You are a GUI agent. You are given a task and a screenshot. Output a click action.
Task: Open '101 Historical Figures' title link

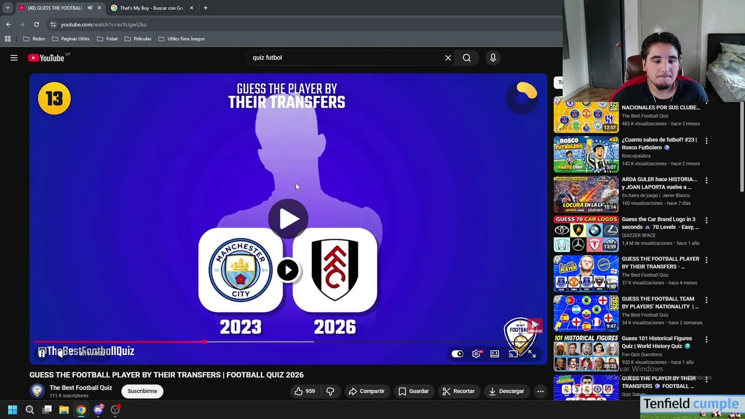657,342
